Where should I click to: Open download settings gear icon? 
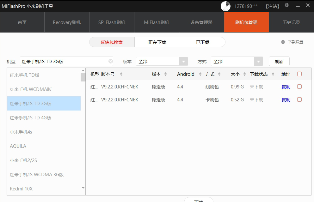tap(283, 42)
